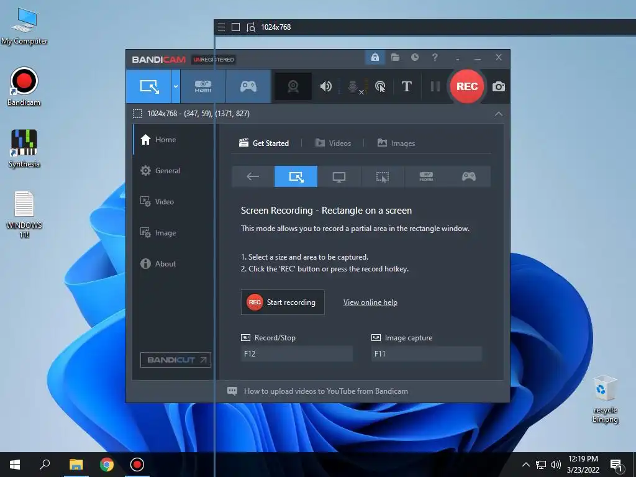Toggle the webcam overlay icon
The image size is (636, 477).
[x=293, y=86]
